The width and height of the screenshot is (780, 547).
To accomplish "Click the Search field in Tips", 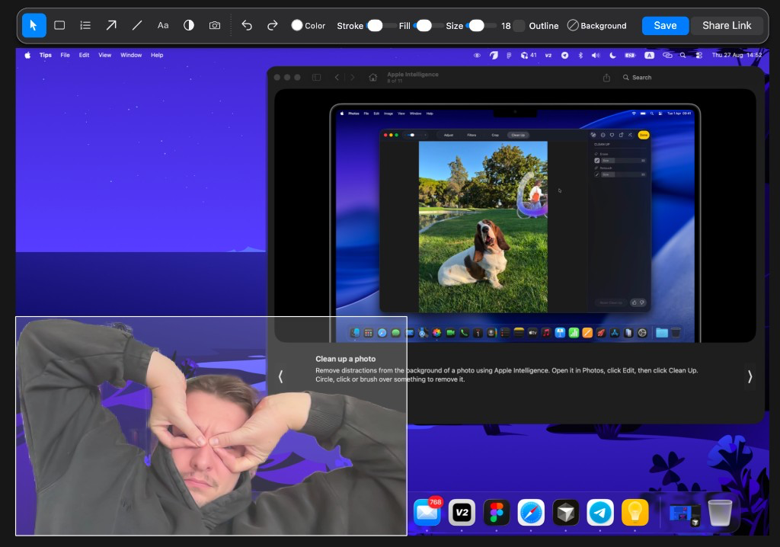I will pos(638,77).
